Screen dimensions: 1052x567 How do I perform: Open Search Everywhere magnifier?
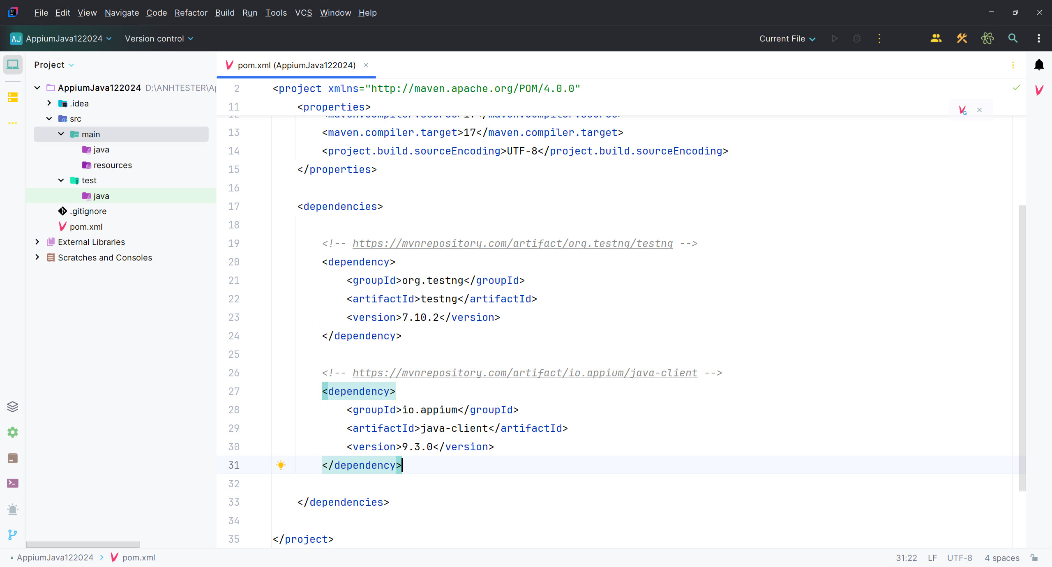[x=1013, y=38]
